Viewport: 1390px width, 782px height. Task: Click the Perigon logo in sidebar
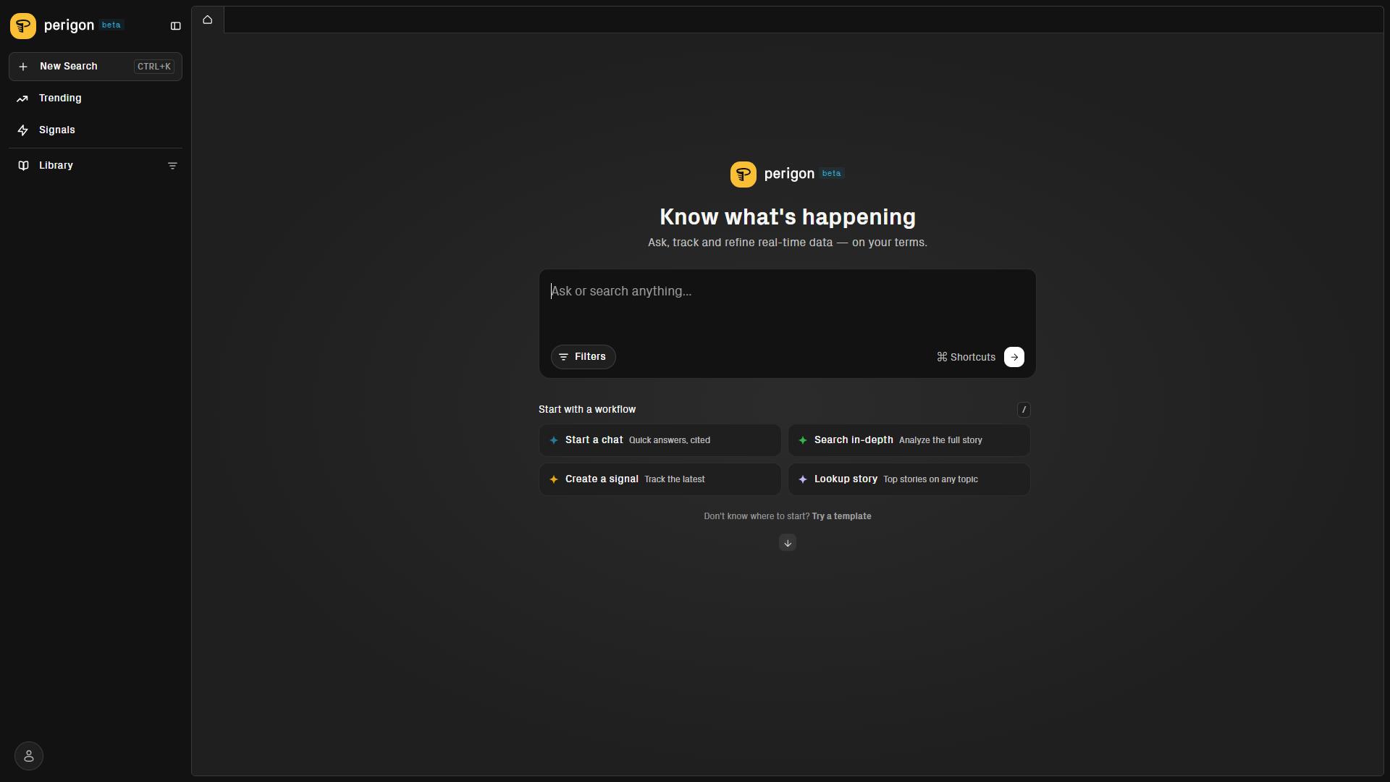tap(23, 26)
